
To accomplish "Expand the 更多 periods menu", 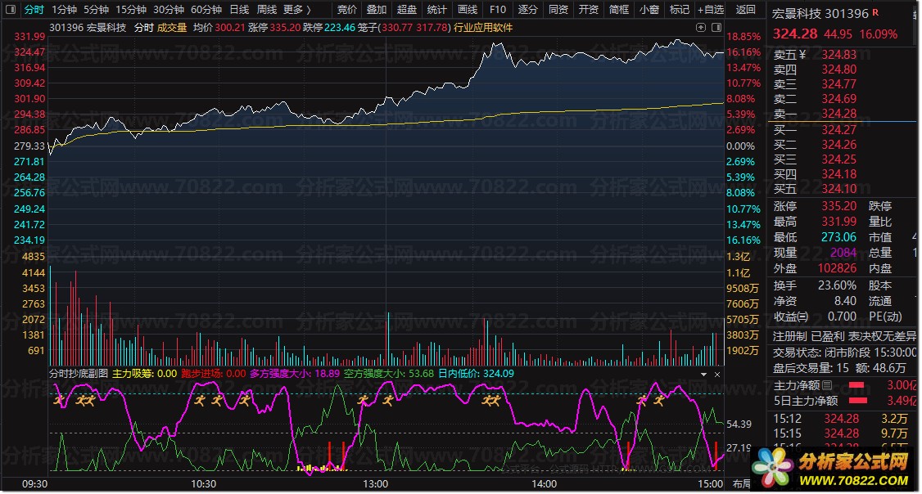I will pyautogui.click(x=297, y=9).
